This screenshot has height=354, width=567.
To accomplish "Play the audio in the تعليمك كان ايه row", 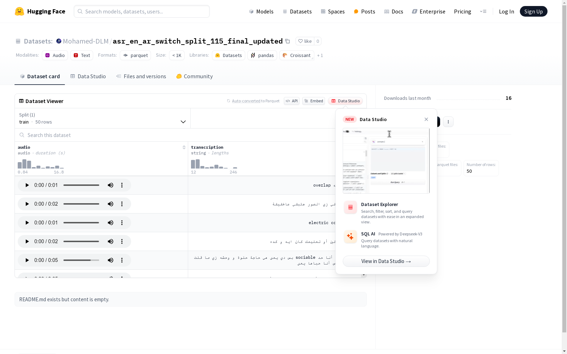I will [x=27, y=241].
